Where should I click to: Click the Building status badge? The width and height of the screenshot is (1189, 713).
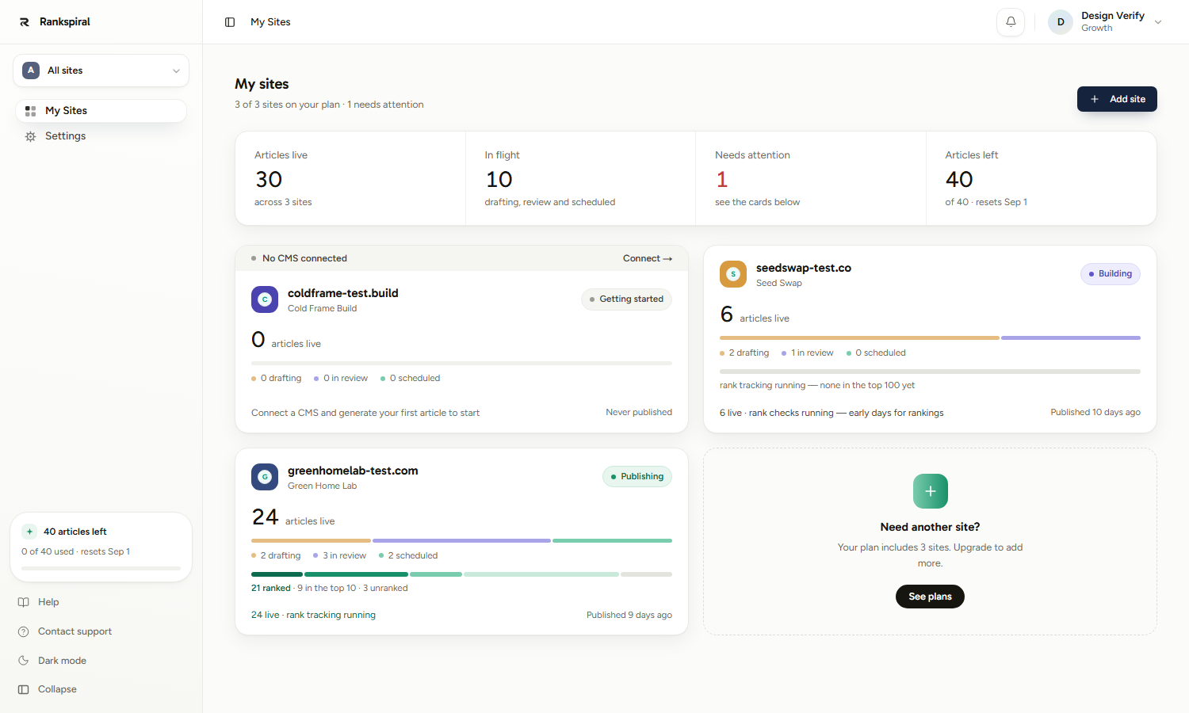coord(1110,274)
